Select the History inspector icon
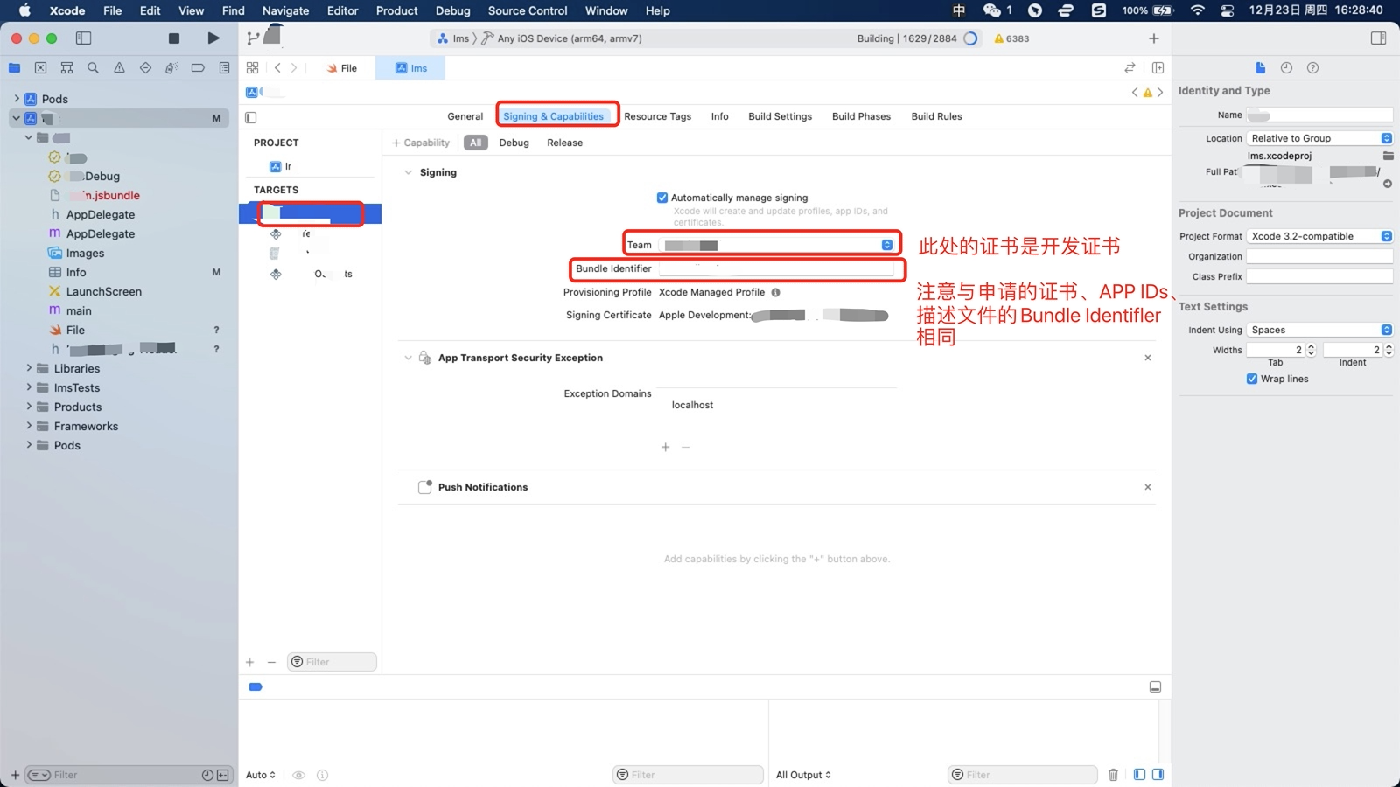 coord(1286,67)
